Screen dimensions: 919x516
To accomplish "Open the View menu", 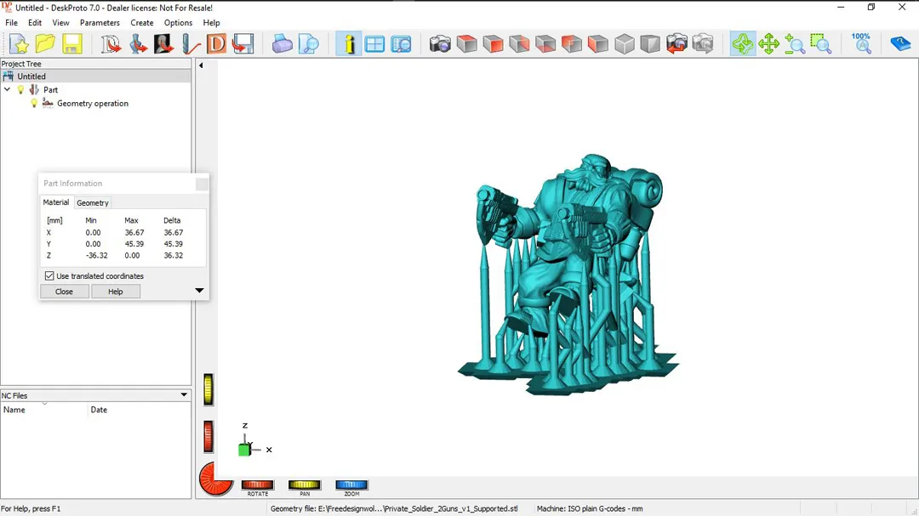I will pyautogui.click(x=61, y=23).
